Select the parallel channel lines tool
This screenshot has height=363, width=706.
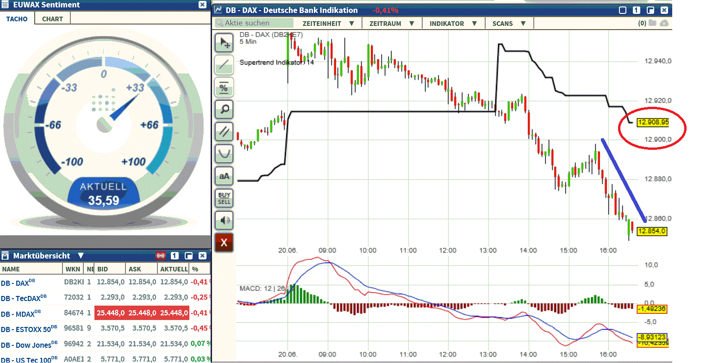[224, 131]
